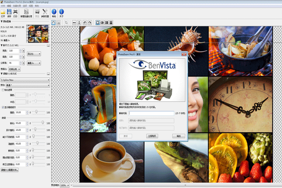Image resolution: width=282 pixels, height=188 pixels.
Task: Switch to side-by-side vertical split preview
Action: (x=107, y=23)
